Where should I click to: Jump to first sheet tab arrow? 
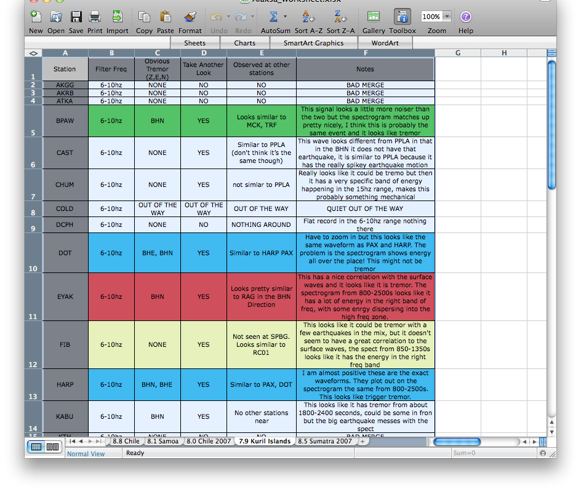[72, 442]
